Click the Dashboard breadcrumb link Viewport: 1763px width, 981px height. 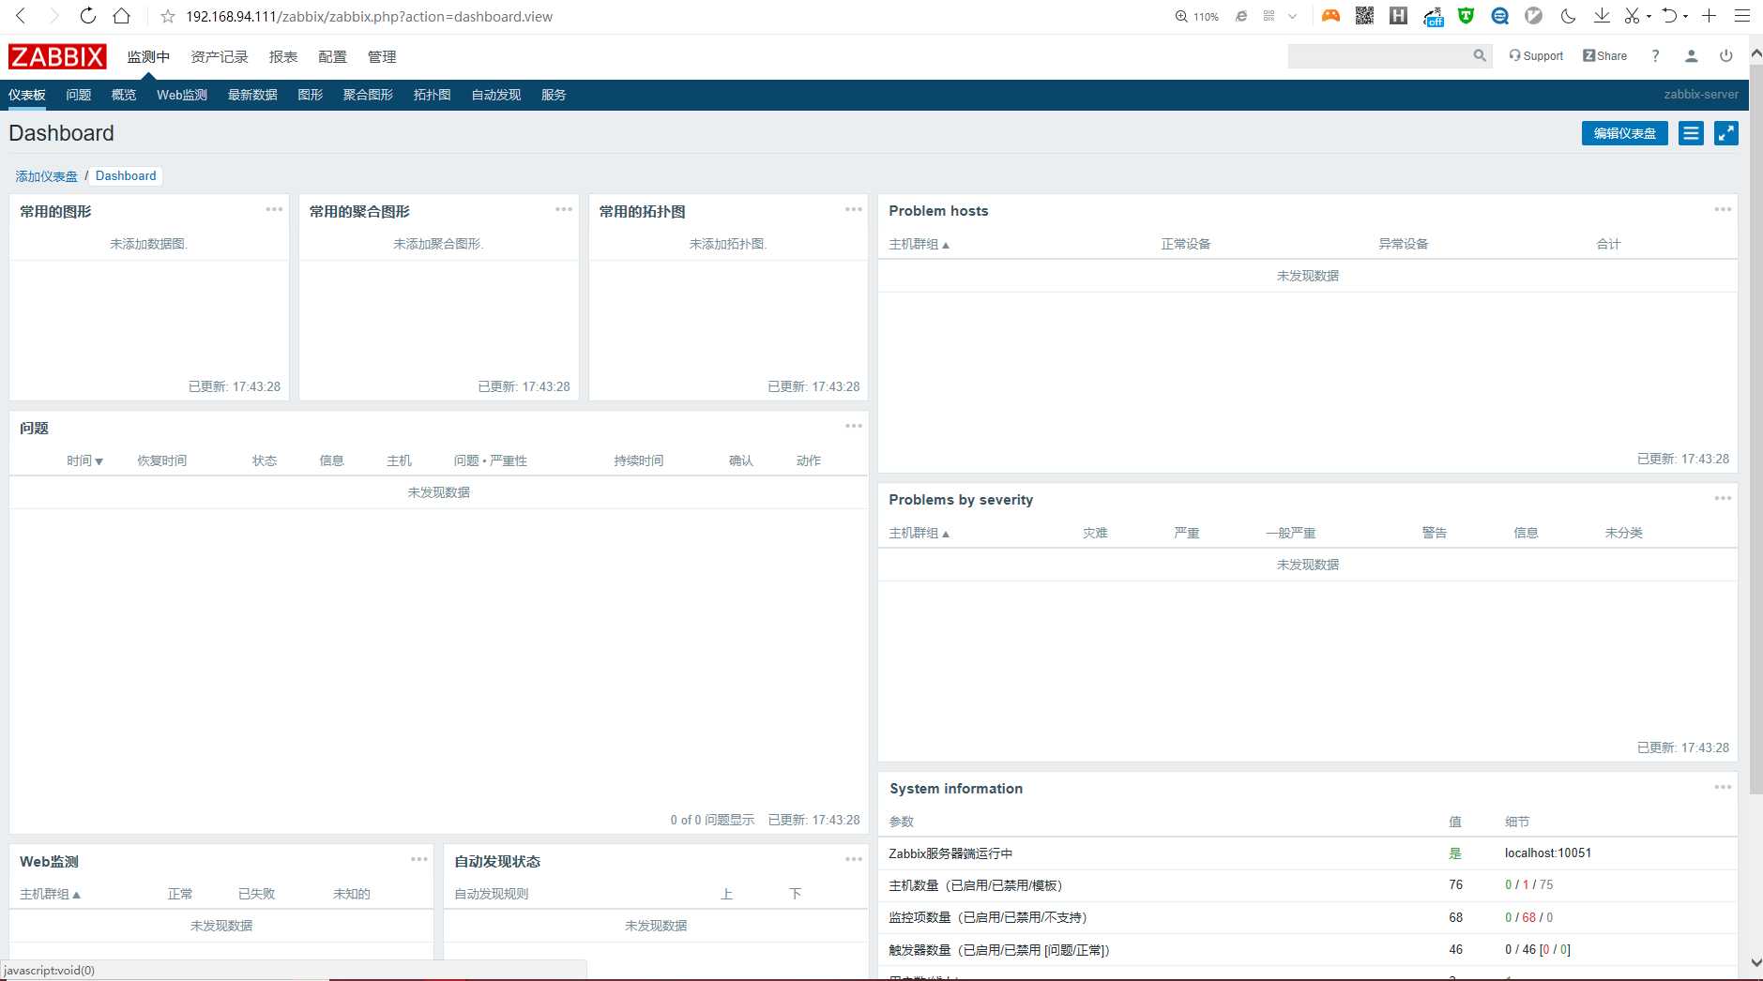tap(126, 175)
